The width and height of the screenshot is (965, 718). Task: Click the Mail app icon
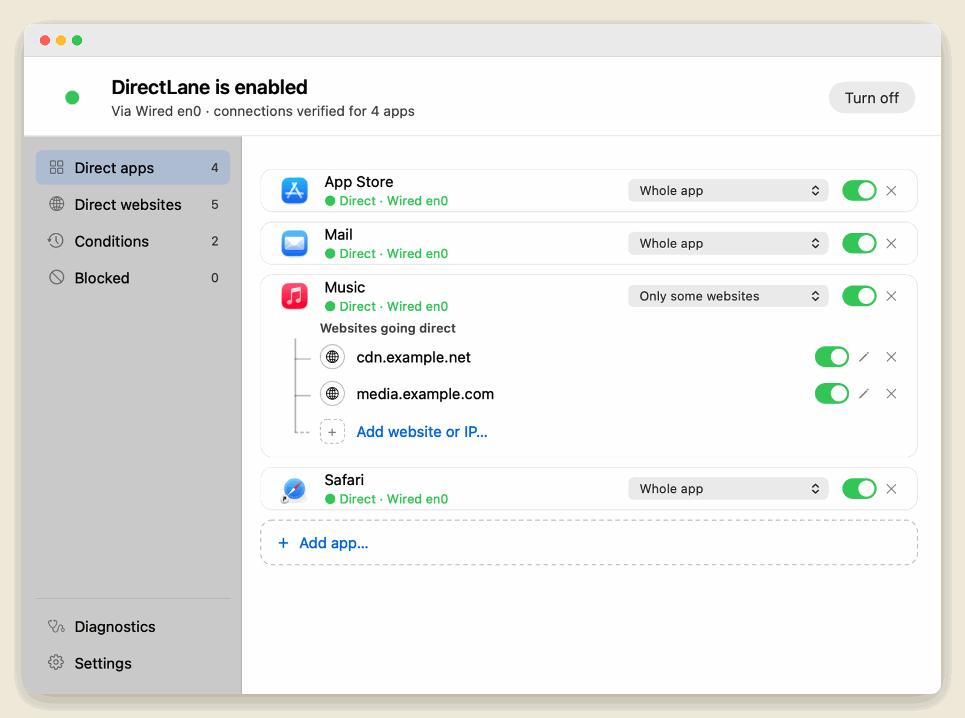tap(294, 243)
